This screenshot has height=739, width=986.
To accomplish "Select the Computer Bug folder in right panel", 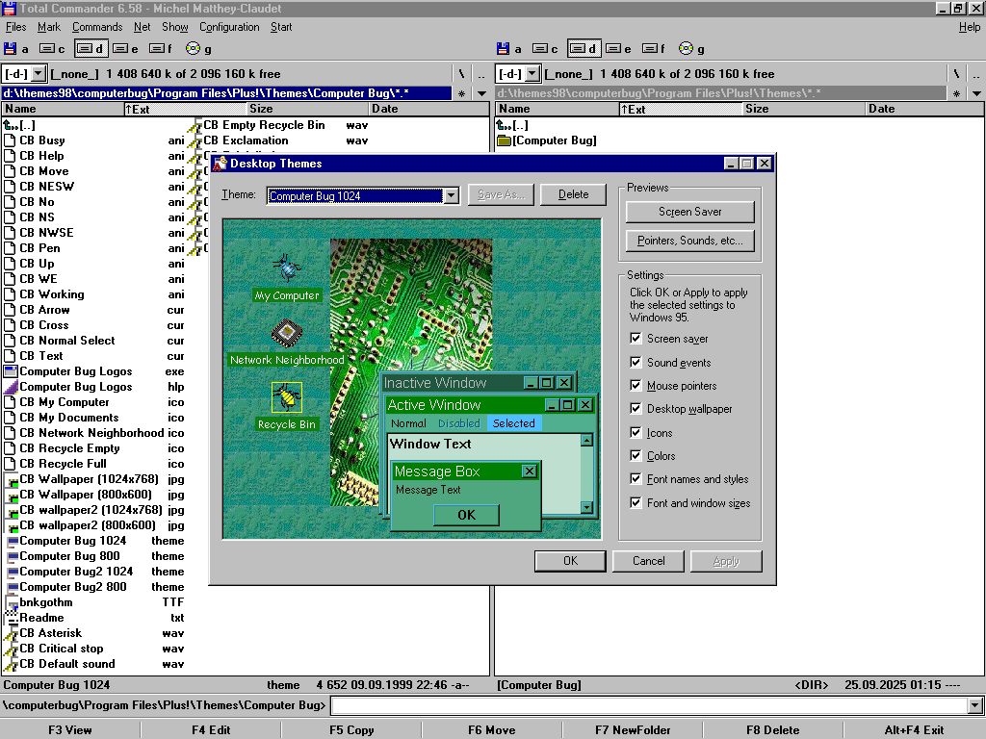I will tap(554, 140).
